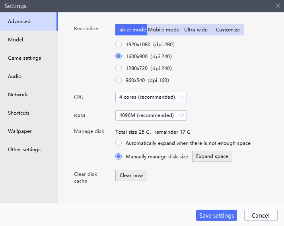Switch to Mobile mode resolution tab
284x226 pixels.
click(x=163, y=30)
